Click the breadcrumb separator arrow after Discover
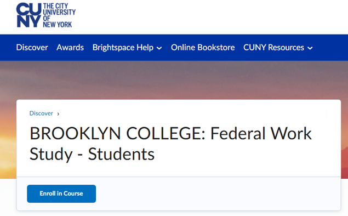The height and width of the screenshot is (216, 348). (x=58, y=114)
